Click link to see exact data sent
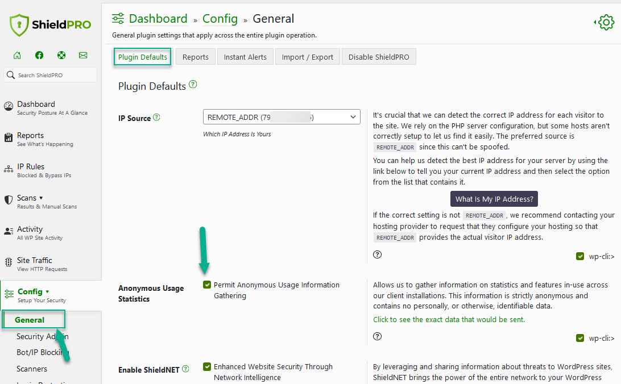The height and width of the screenshot is (384, 621). [x=449, y=319]
